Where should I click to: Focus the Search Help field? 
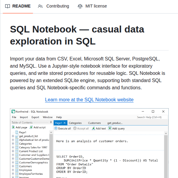point(152,117)
